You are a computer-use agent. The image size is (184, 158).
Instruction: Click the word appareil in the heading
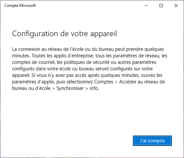(104, 34)
